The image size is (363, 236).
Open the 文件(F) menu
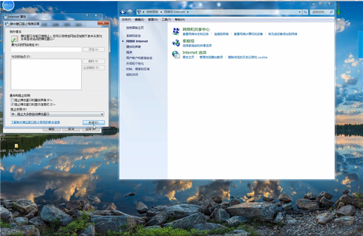[126, 20]
